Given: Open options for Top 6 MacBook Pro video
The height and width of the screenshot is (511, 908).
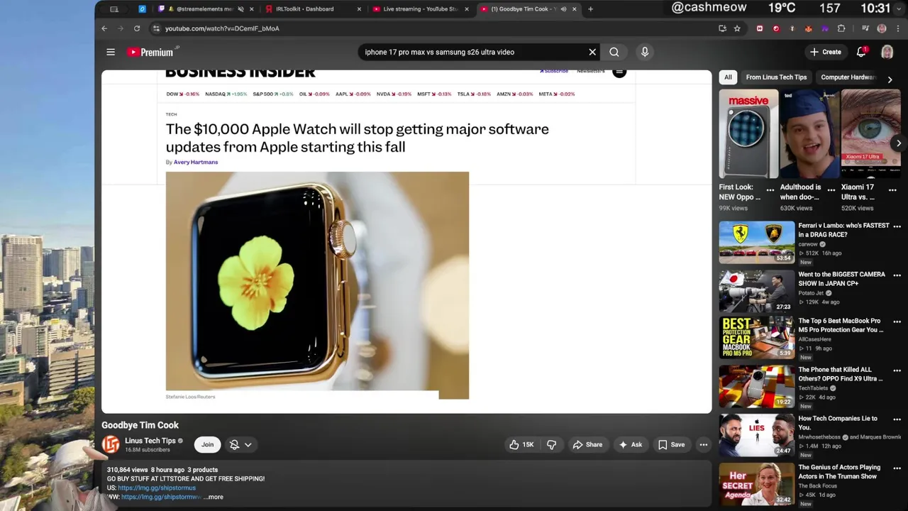Looking at the screenshot, I should tap(897, 322).
